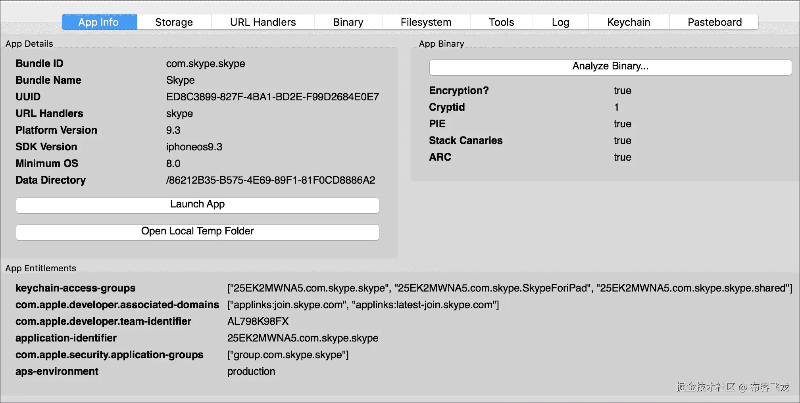Select the UUID value text
The height and width of the screenshot is (403, 800).
pos(272,97)
